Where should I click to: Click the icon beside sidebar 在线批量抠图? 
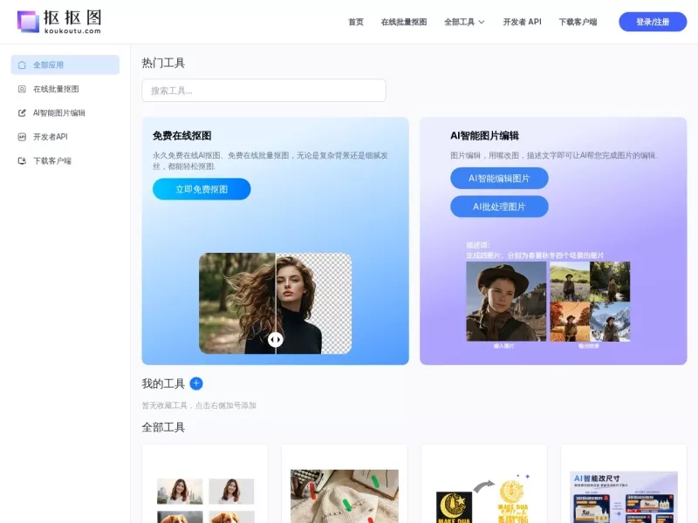coord(22,89)
